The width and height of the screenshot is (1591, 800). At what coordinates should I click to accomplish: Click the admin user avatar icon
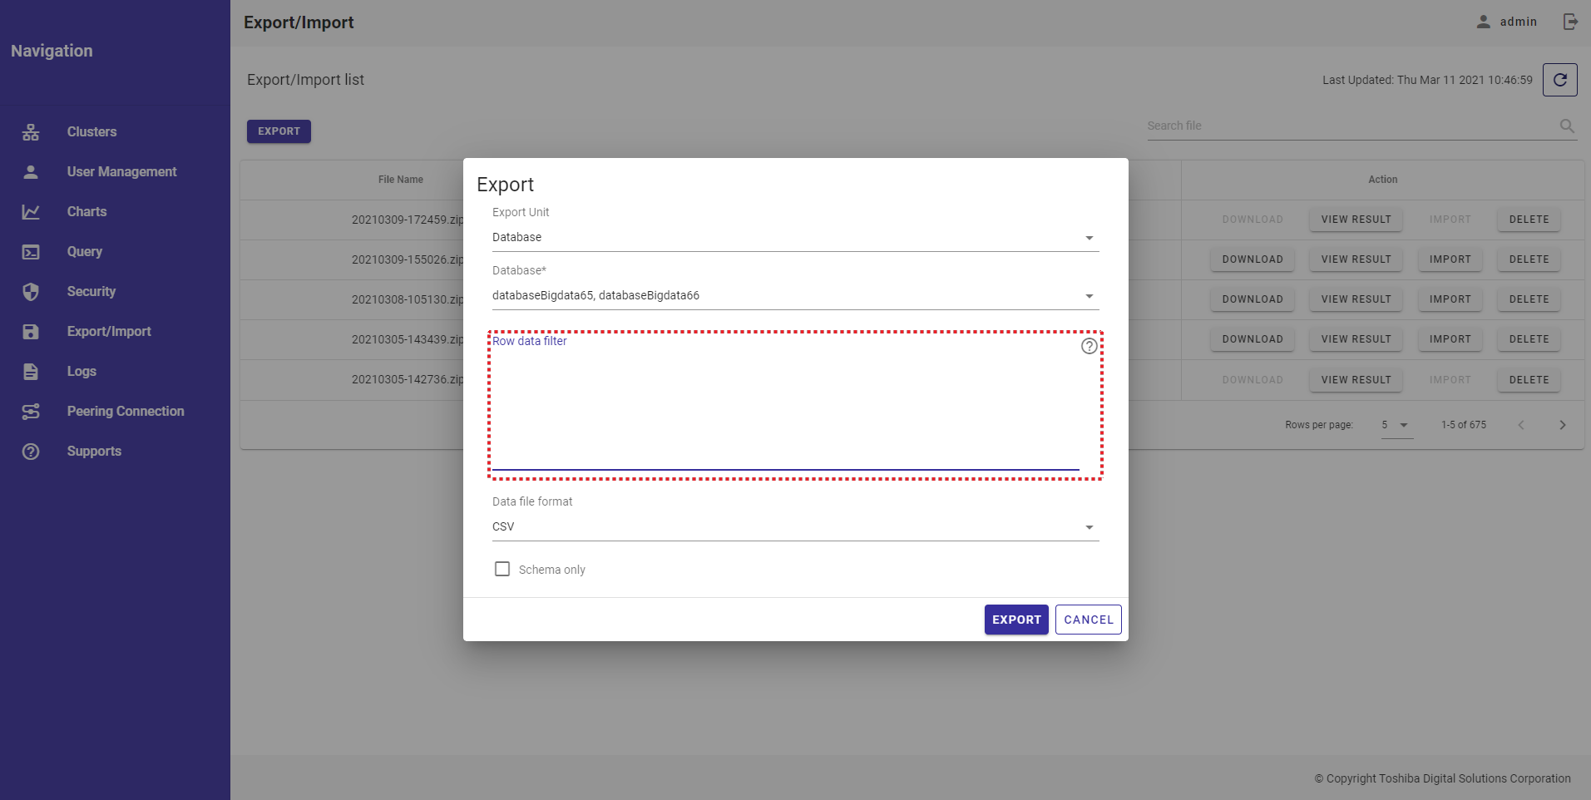(1484, 22)
